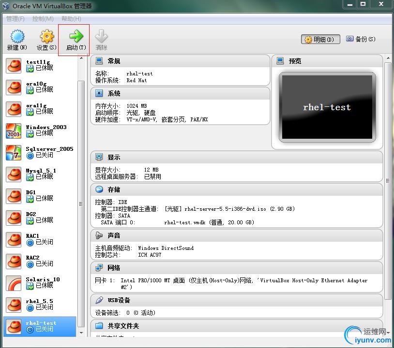Click the Windows_2003 name text

click(x=46, y=127)
